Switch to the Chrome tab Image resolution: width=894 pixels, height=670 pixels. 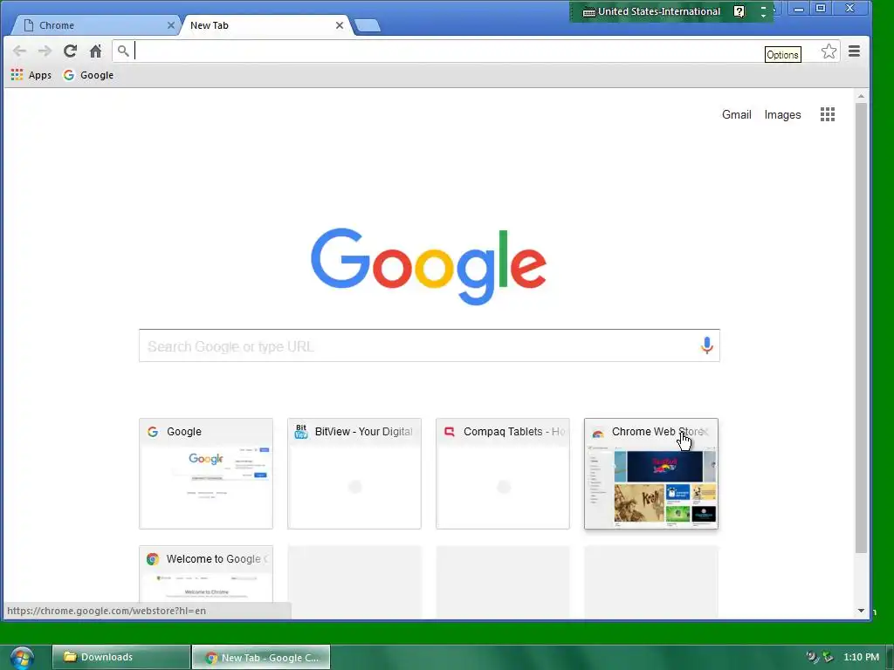(x=94, y=25)
